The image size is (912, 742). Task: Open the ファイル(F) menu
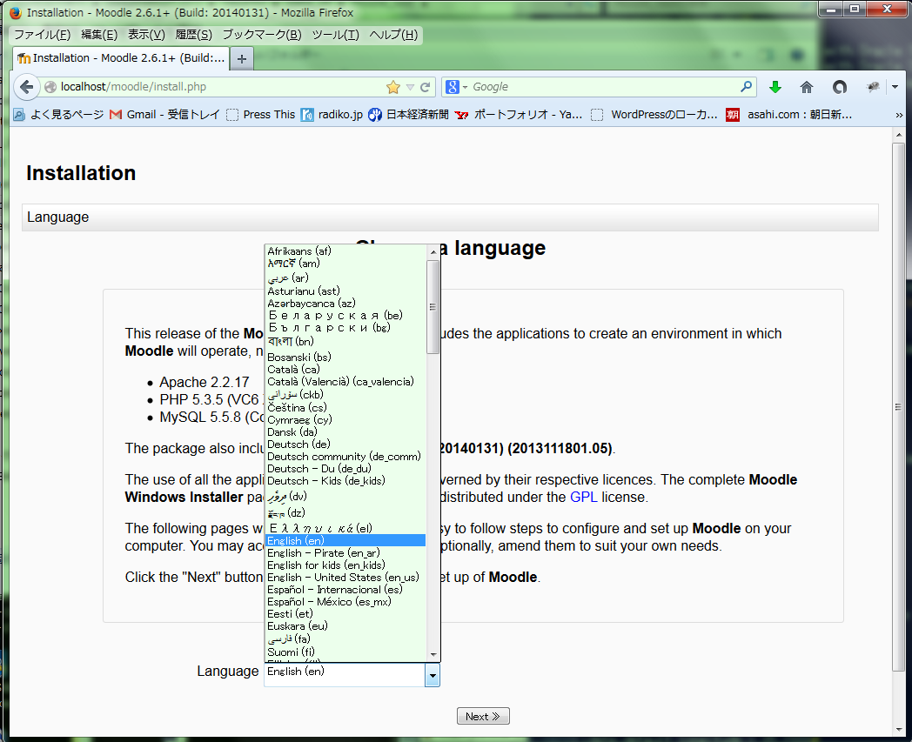42,35
